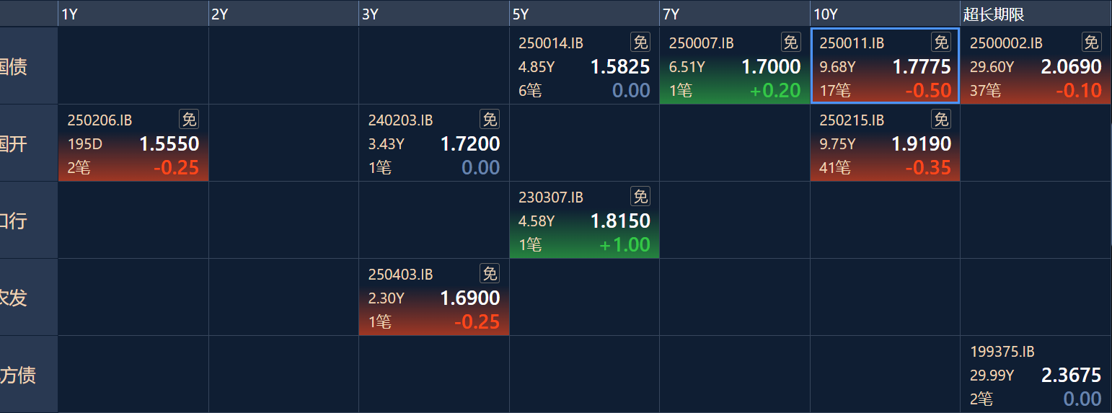Click the 免 badge on 250014.IB
The image size is (1112, 413).
click(640, 43)
